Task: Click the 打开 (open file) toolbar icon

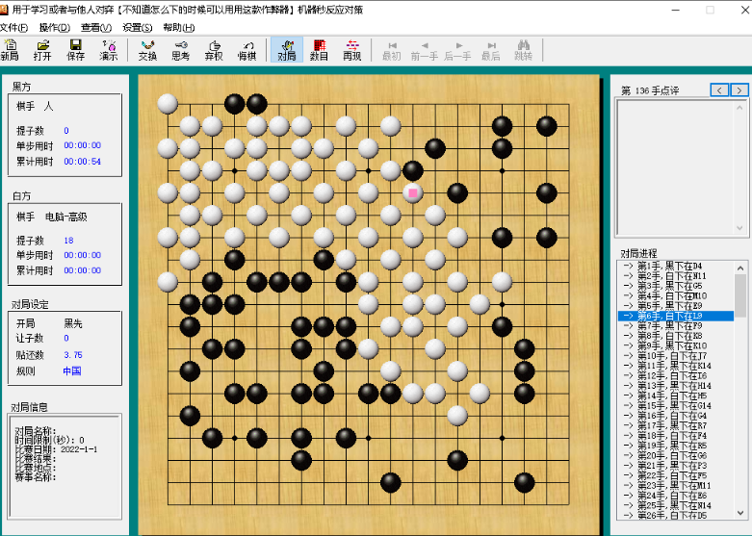Action: (42, 50)
